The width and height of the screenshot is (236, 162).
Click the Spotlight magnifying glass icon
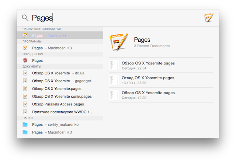[x=25, y=18]
